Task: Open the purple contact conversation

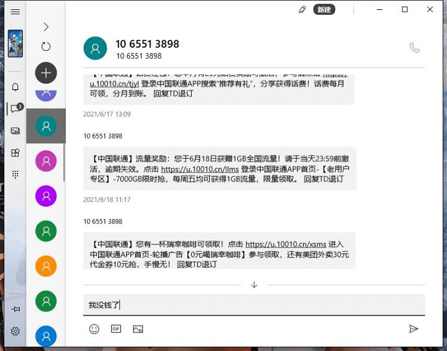Action: pyautogui.click(x=46, y=196)
